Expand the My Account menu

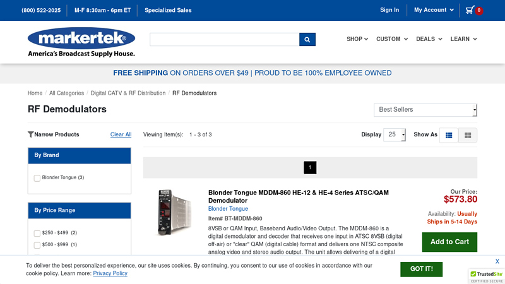pos(434,10)
